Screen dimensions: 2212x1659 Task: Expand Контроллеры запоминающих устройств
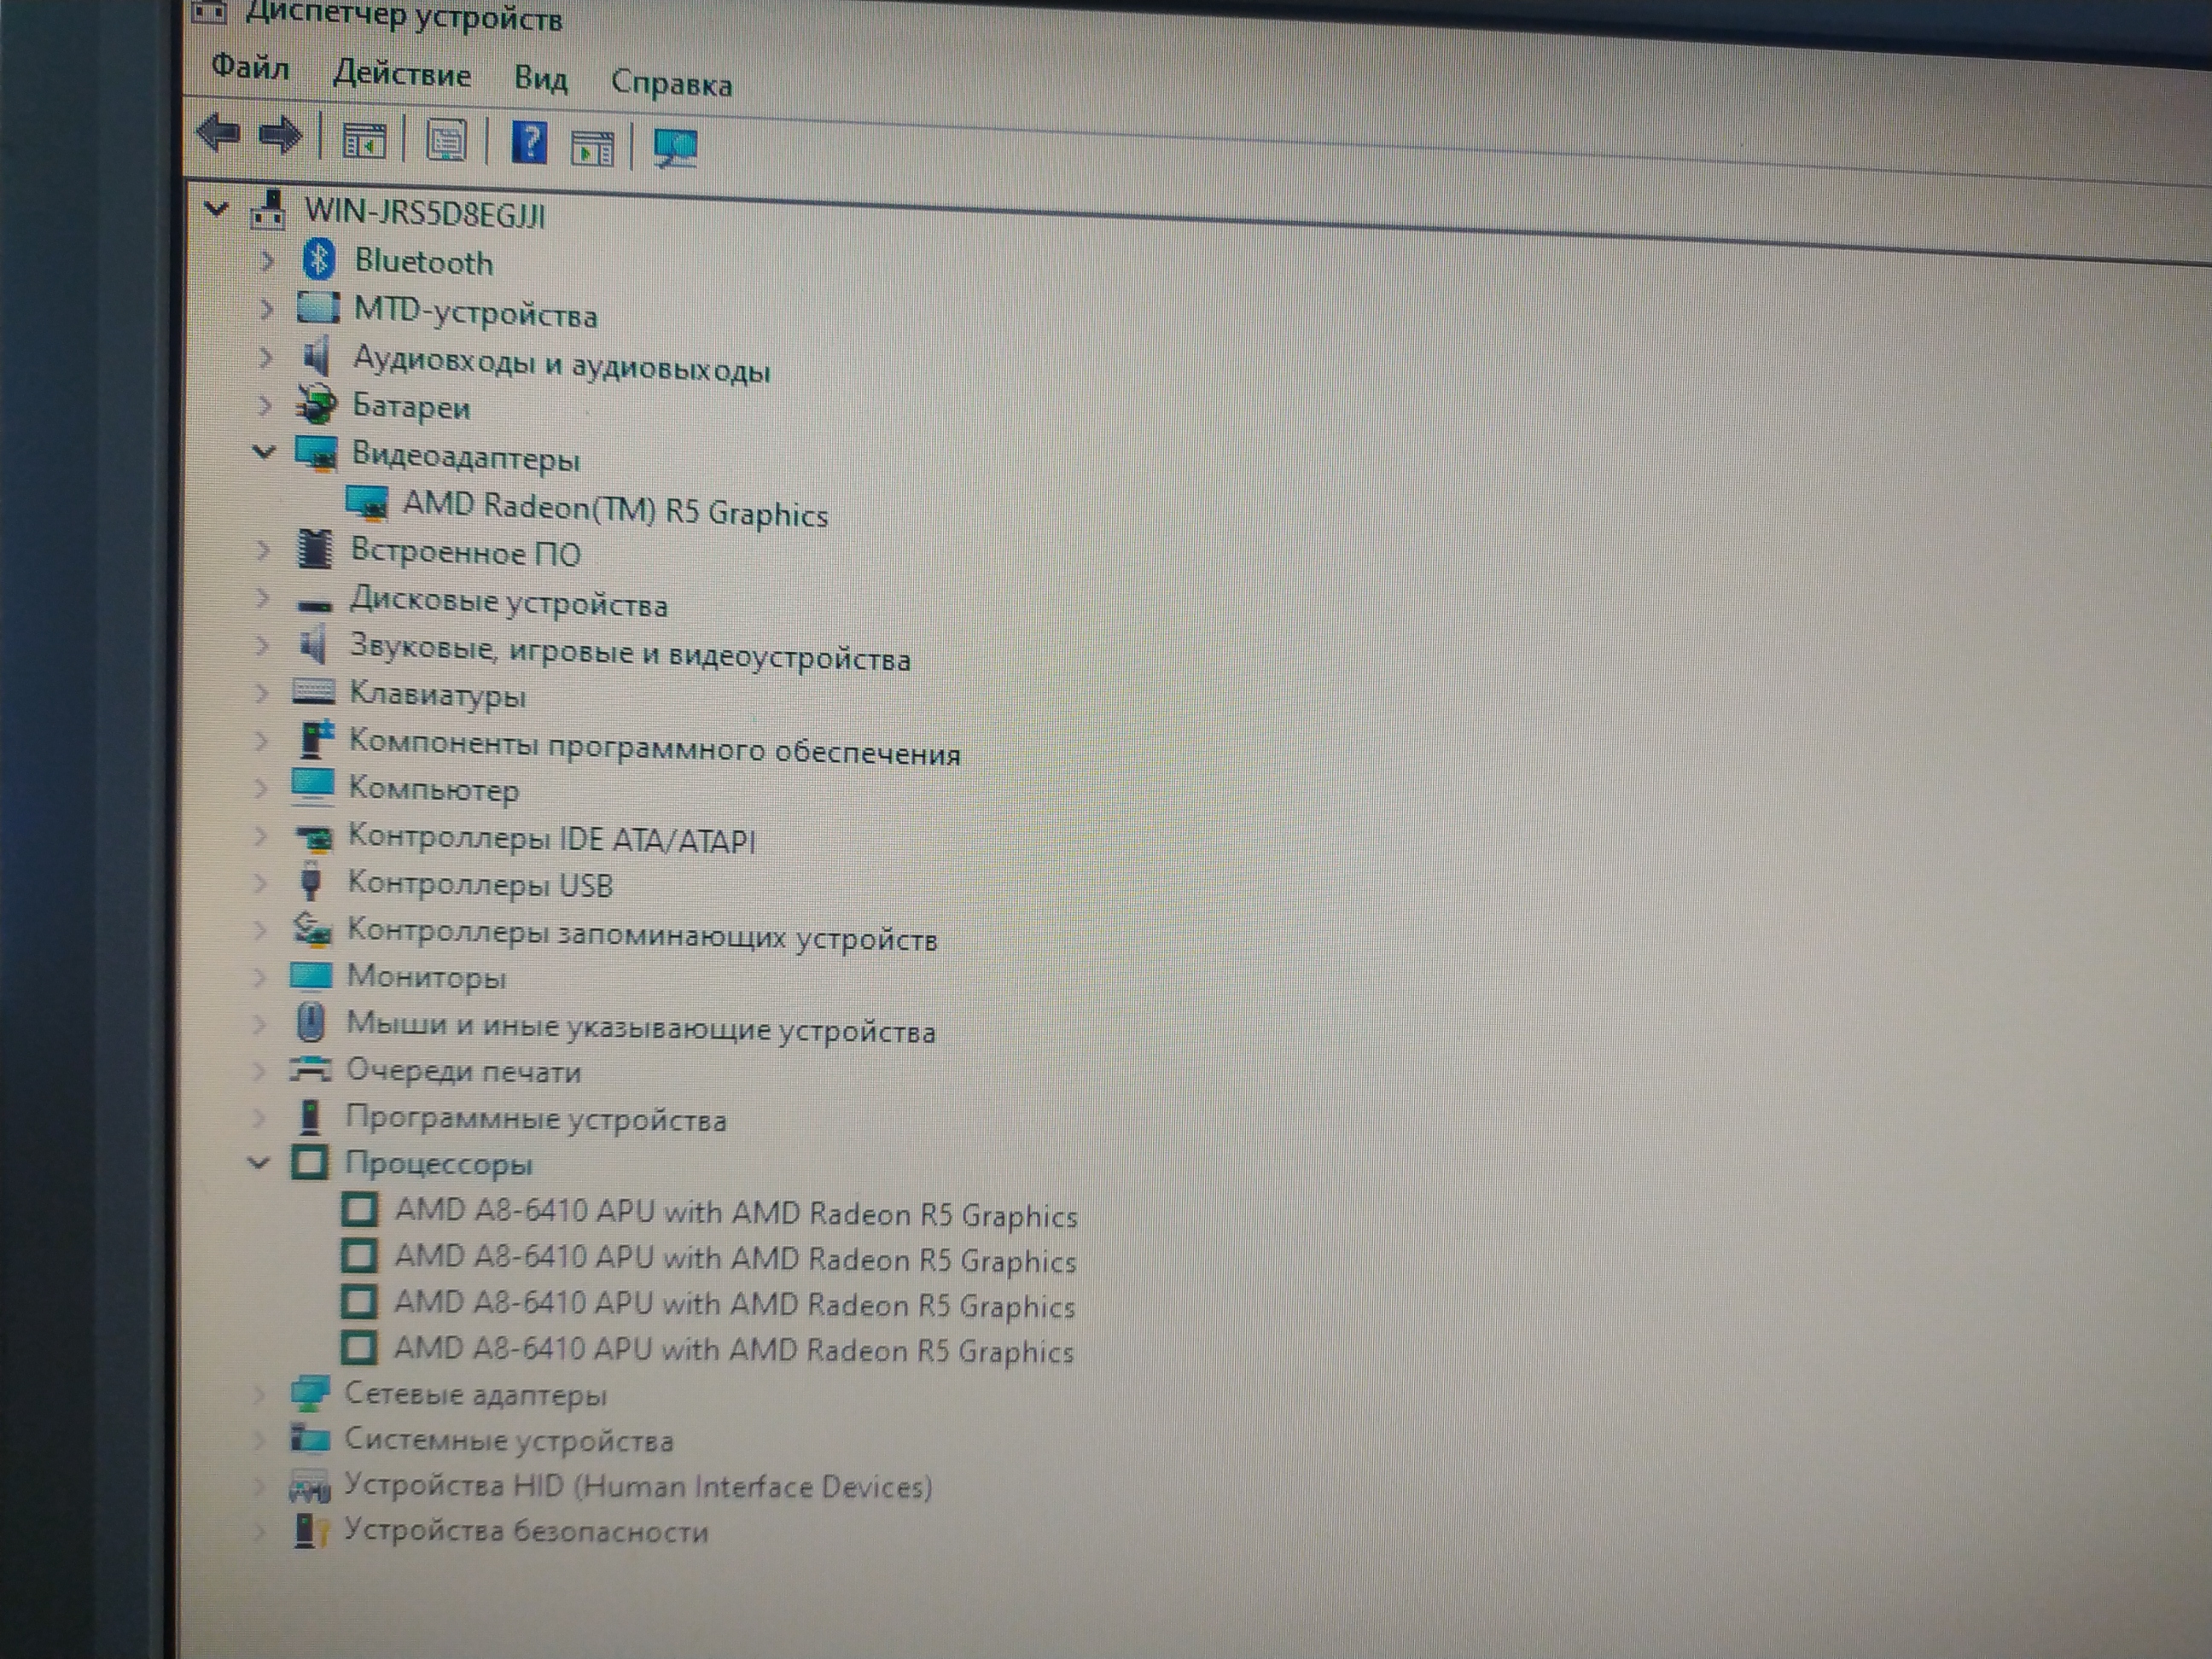tap(260, 929)
